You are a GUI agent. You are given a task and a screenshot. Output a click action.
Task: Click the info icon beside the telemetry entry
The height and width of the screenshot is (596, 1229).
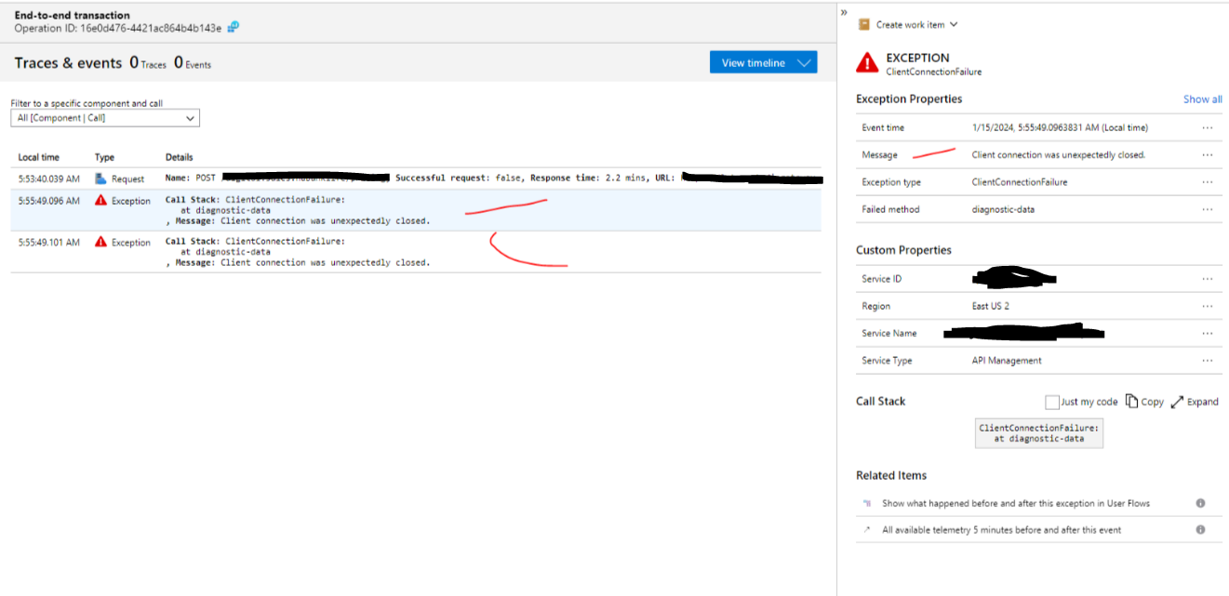1200,530
